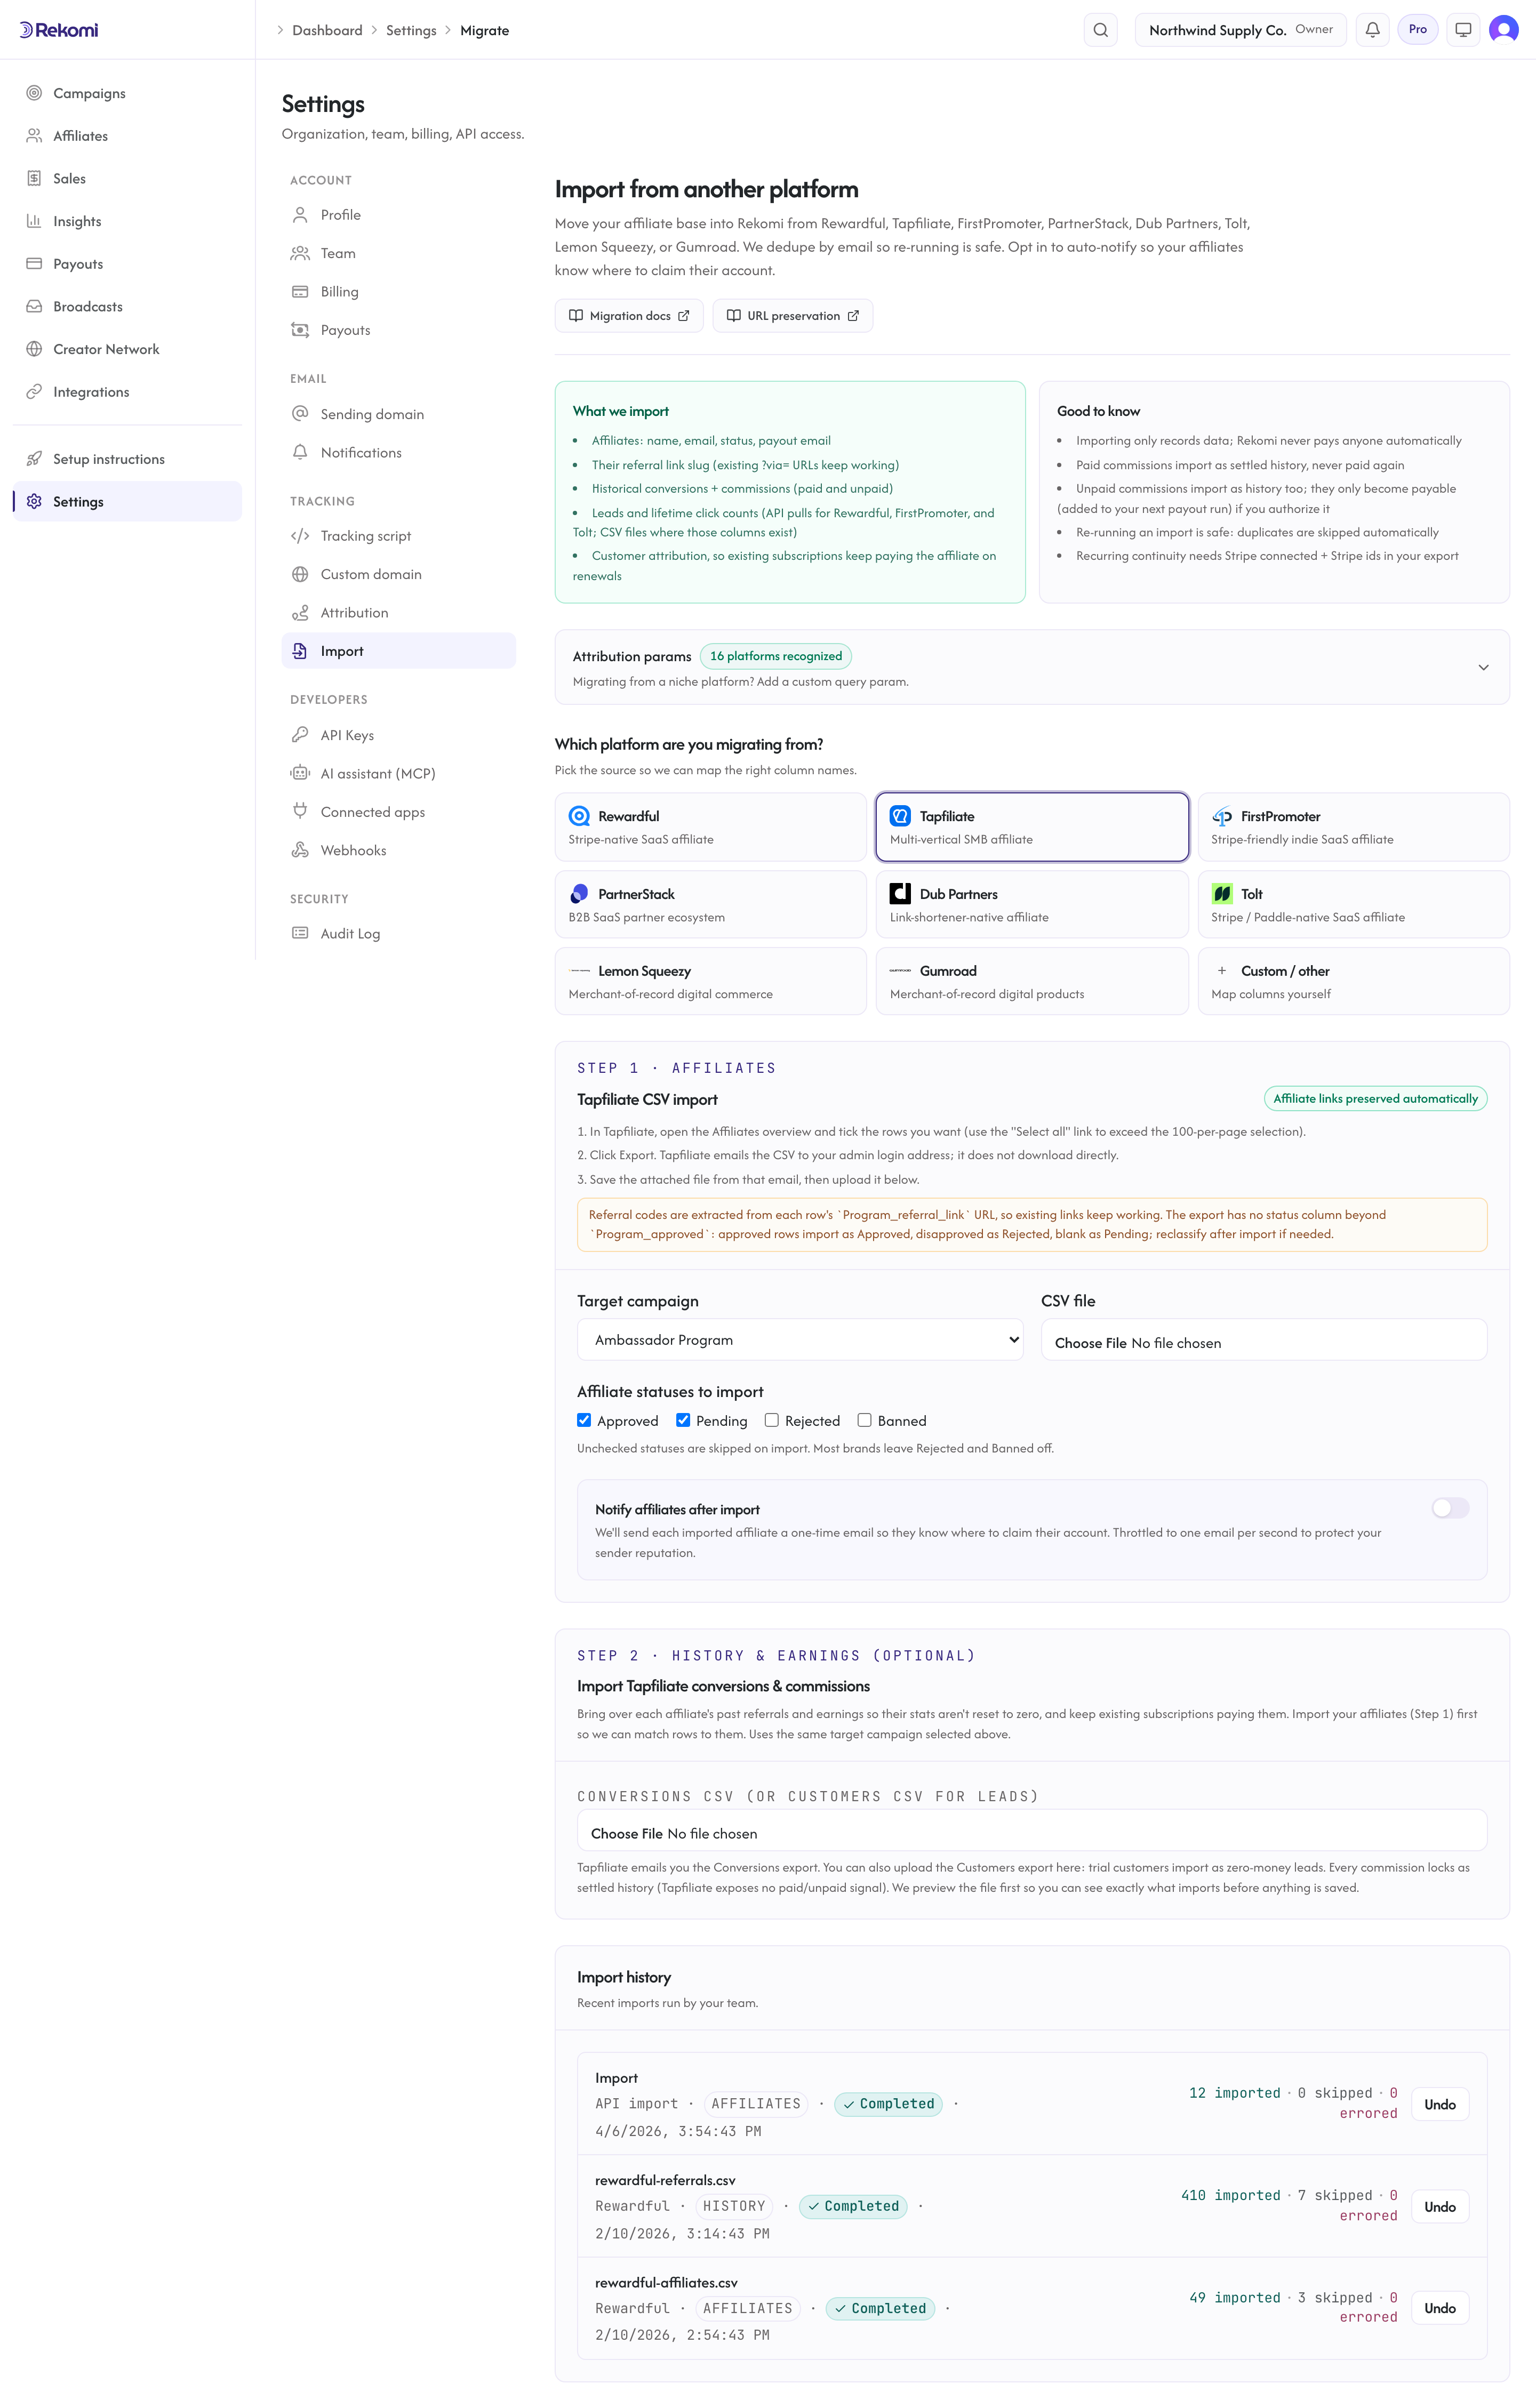The width and height of the screenshot is (1536, 2408).
Task: Click the Broadcasts inbox icon in sidebar
Action: (x=34, y=306)
